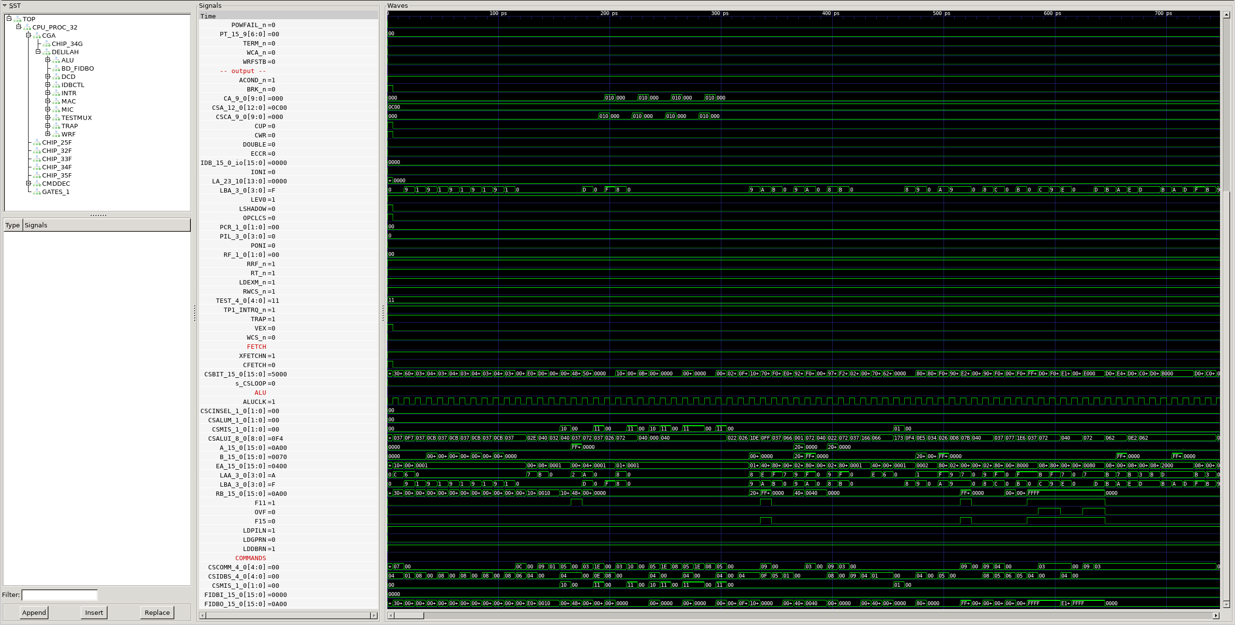The height and width of the screenshot is (625, 1235).
Task: Click scroll-up arrow of waves scrollbar
Action: [1226, 15]
